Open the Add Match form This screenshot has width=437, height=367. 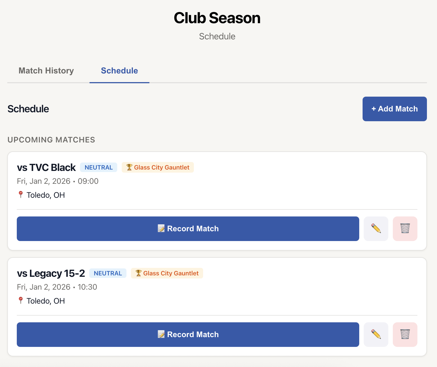click(x=394, y=109)
